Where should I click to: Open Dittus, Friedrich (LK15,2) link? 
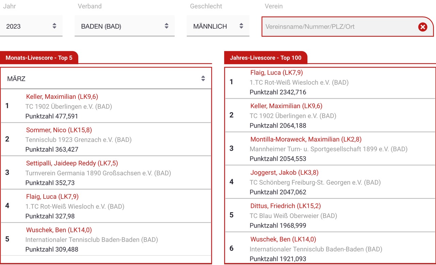285,206
